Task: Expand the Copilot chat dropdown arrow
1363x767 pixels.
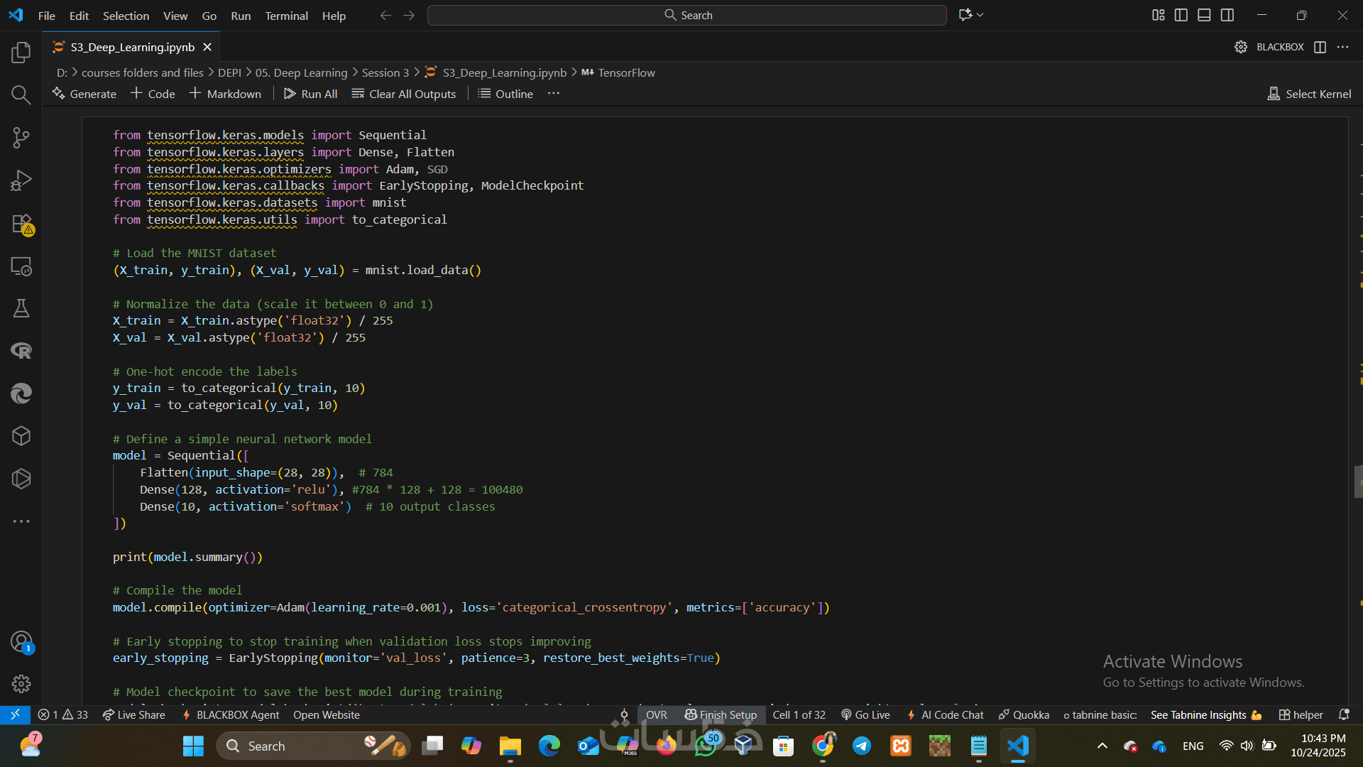Action: tap(980, 15)
